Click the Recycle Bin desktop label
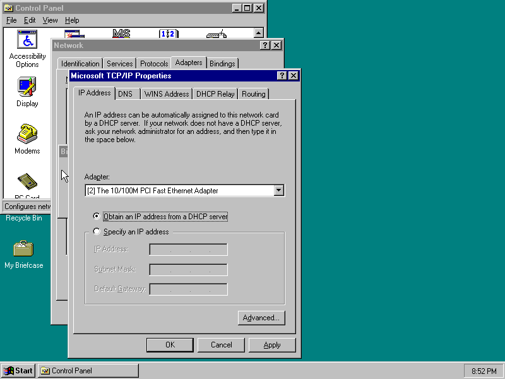 24,218
